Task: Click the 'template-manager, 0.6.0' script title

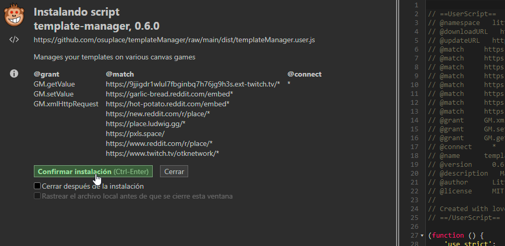Action: coord(96,26)
